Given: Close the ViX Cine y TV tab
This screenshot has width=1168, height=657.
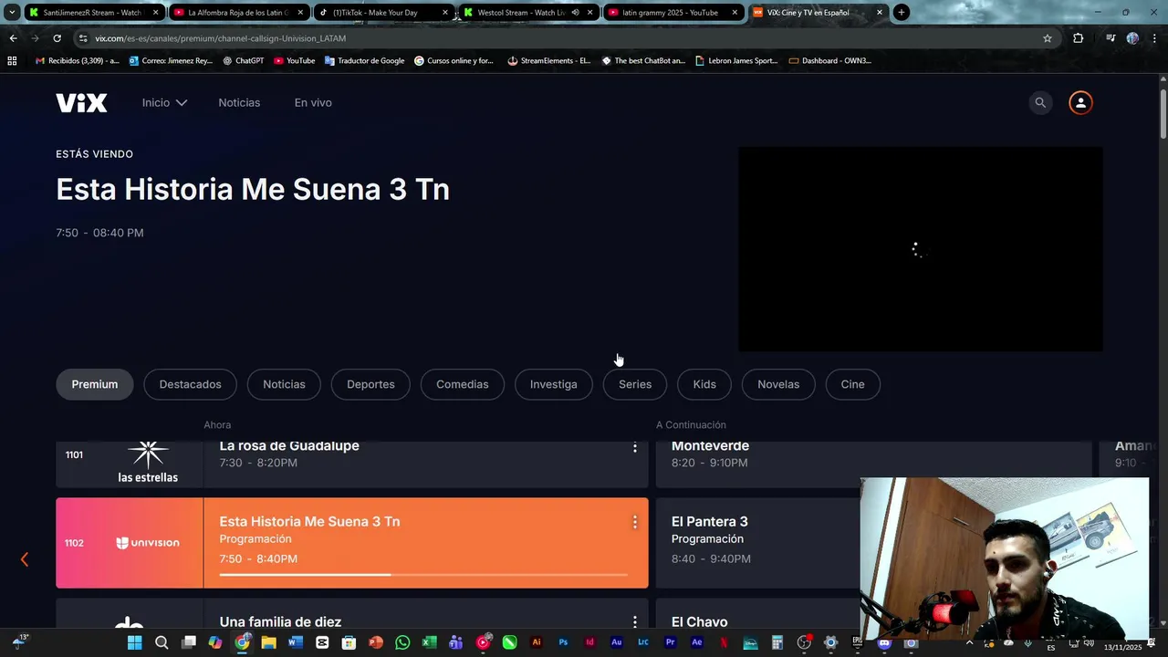Looking at the screenshot, I should (x=880, y=13).
